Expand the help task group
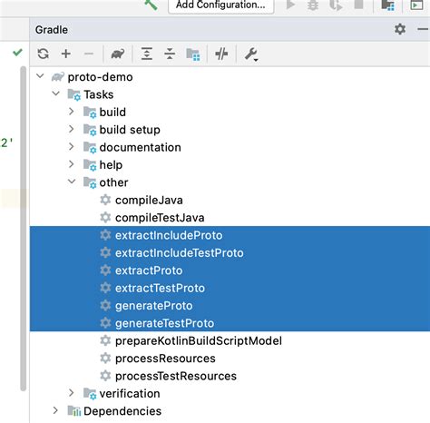430x423 pixels. [72, 164]
